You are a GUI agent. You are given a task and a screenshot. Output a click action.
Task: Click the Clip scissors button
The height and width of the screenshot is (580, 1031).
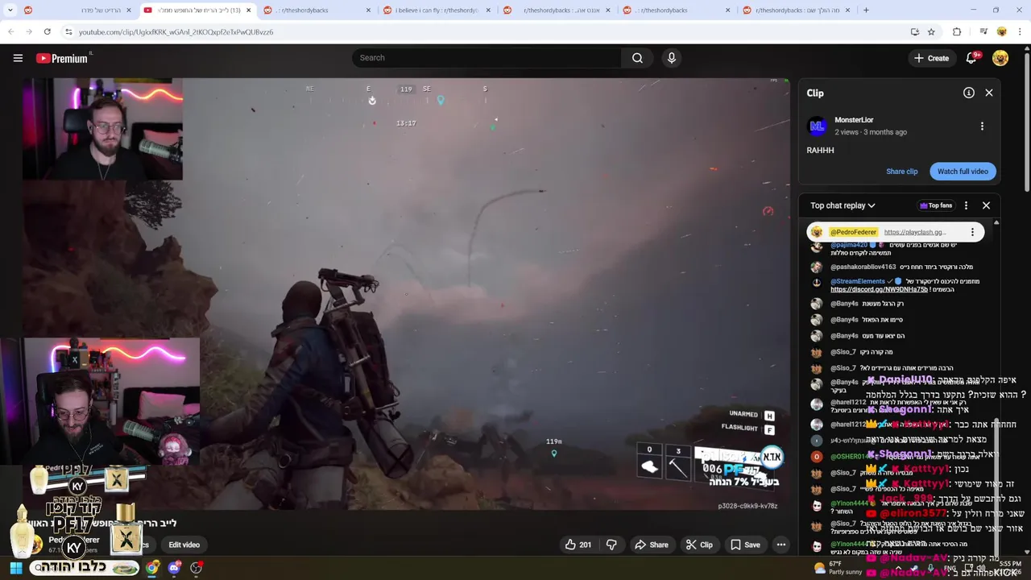click(x=699, y=545)
